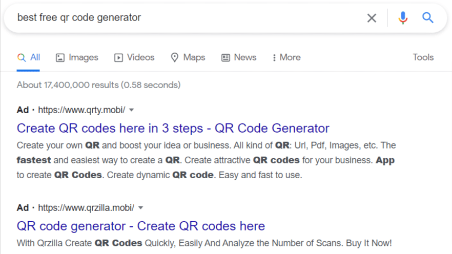Expand the three-dot More menu
This screenshot has height=254, width=452.
[x=286, y=57]
